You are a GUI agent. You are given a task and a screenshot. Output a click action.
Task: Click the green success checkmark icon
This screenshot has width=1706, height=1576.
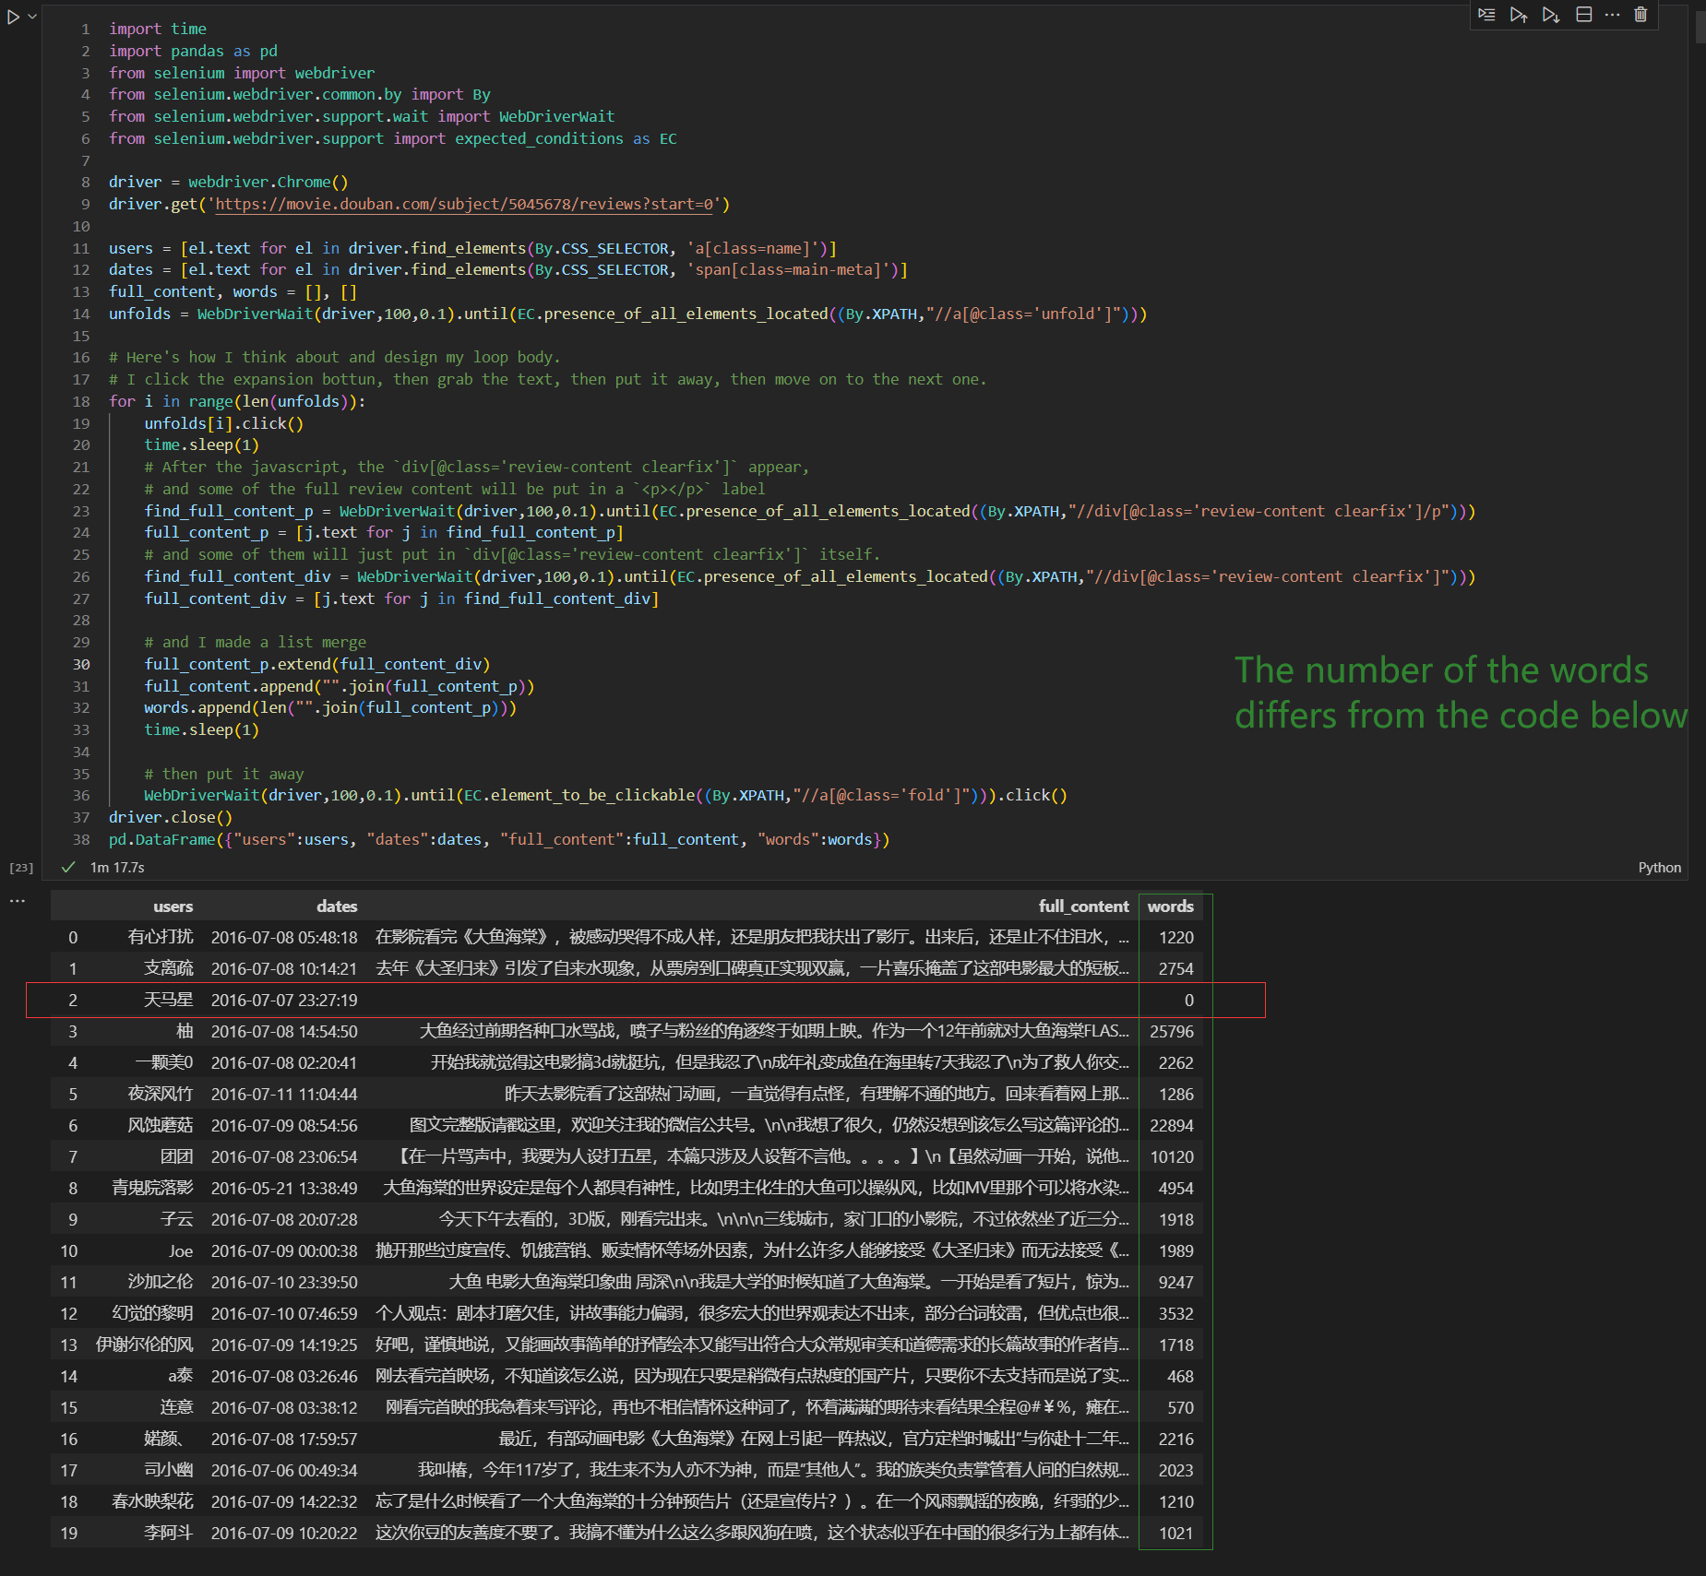point(67,867)
